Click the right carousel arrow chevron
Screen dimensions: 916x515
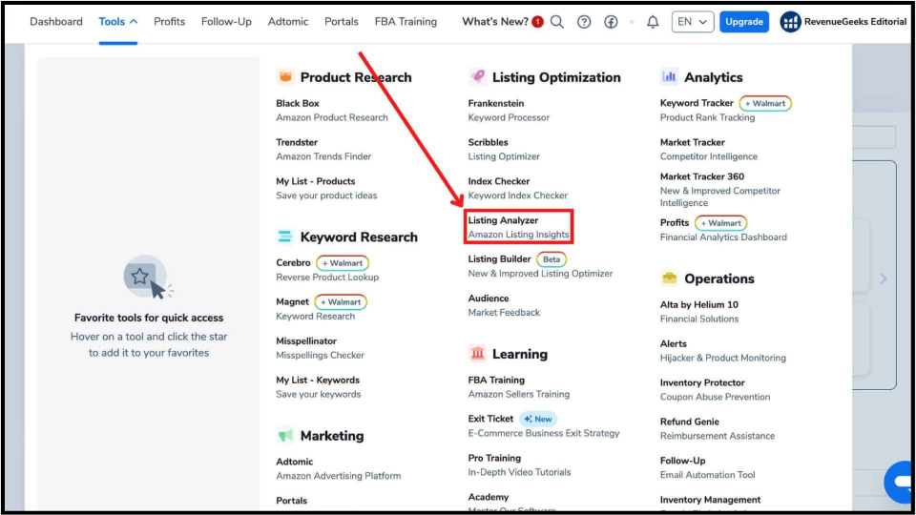[x=884, y=278]
